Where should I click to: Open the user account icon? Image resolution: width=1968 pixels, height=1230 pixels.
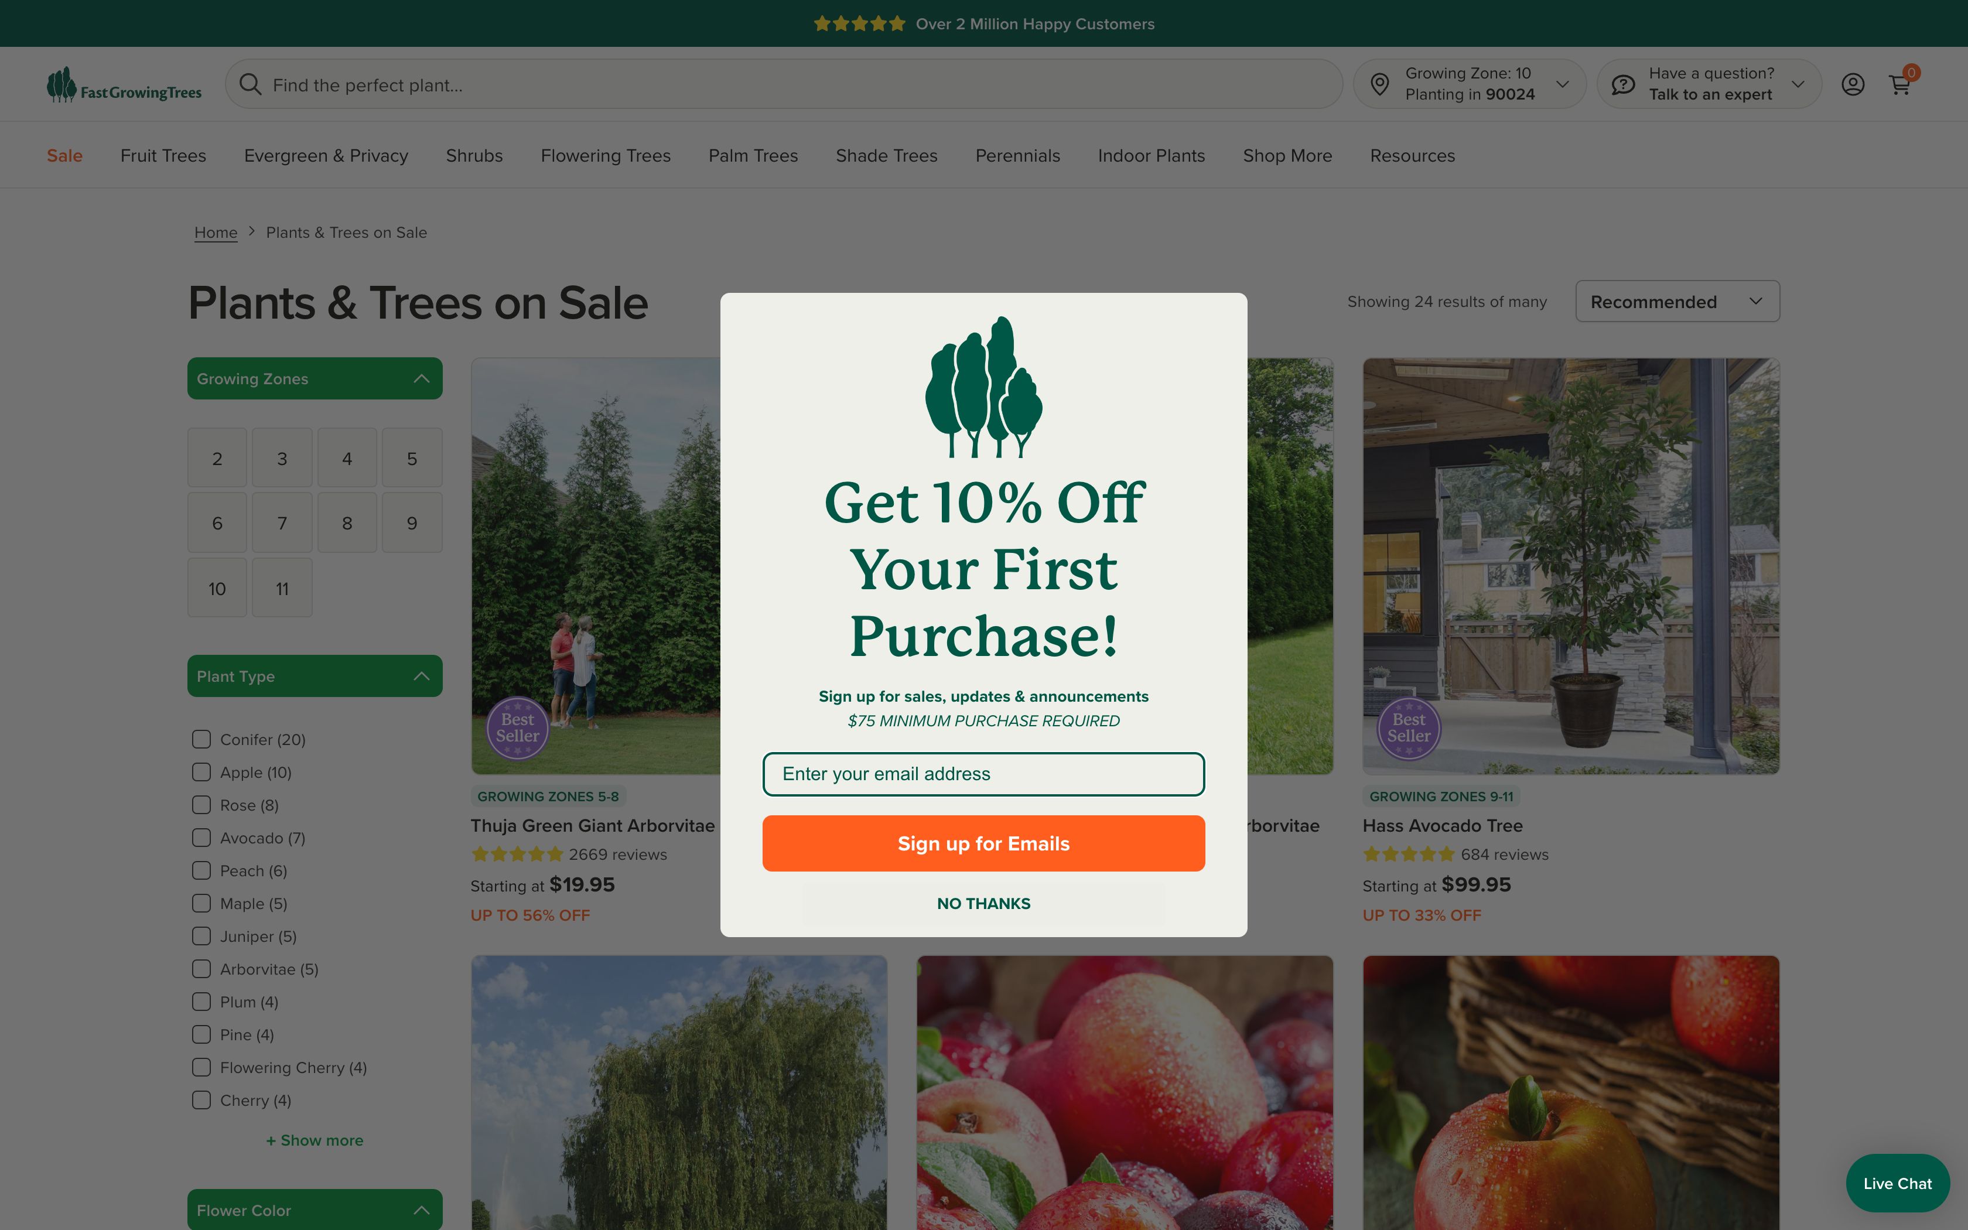point(1853,84)
